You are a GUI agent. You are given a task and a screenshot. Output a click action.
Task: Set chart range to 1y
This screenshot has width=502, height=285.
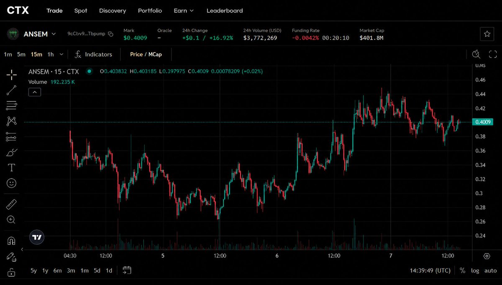[45, 270]
